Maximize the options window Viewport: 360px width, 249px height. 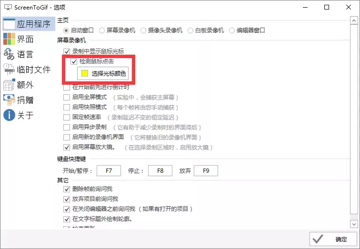[x=327, y=7]
